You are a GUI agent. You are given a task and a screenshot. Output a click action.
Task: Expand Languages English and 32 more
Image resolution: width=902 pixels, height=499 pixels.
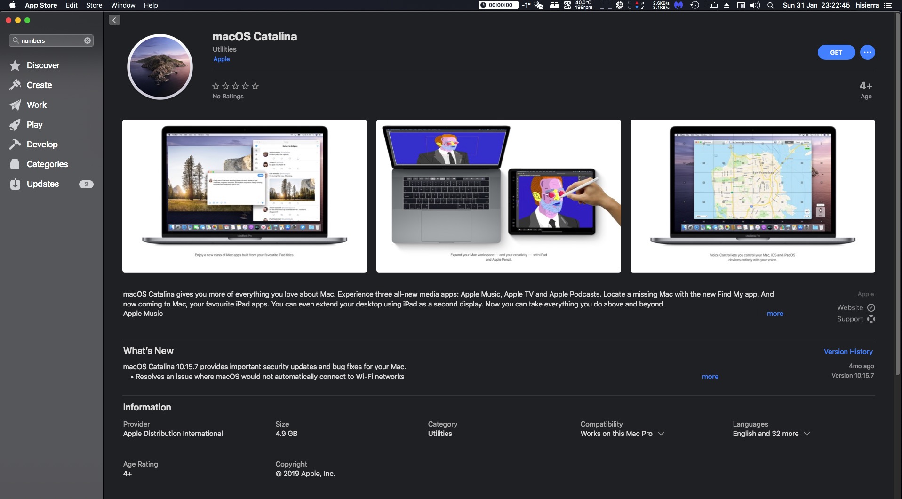[x=771, y=434]
